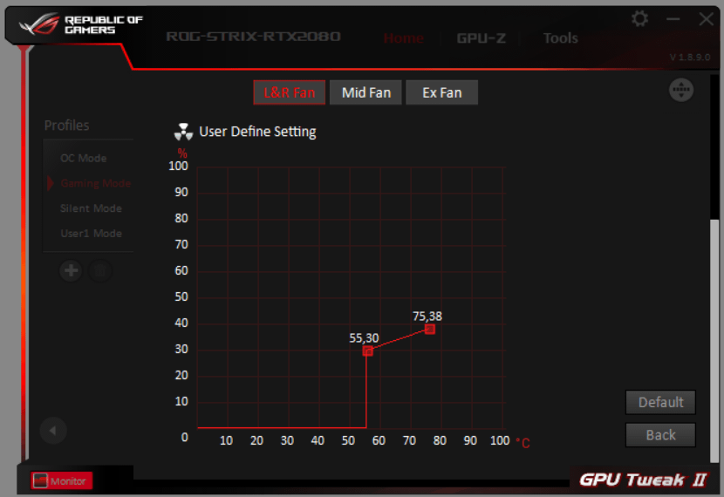The height and width of the screenshot is (497, 724).
Task: Click the V 1.8.9.0 version label
Action: click(x=690, y=58)
